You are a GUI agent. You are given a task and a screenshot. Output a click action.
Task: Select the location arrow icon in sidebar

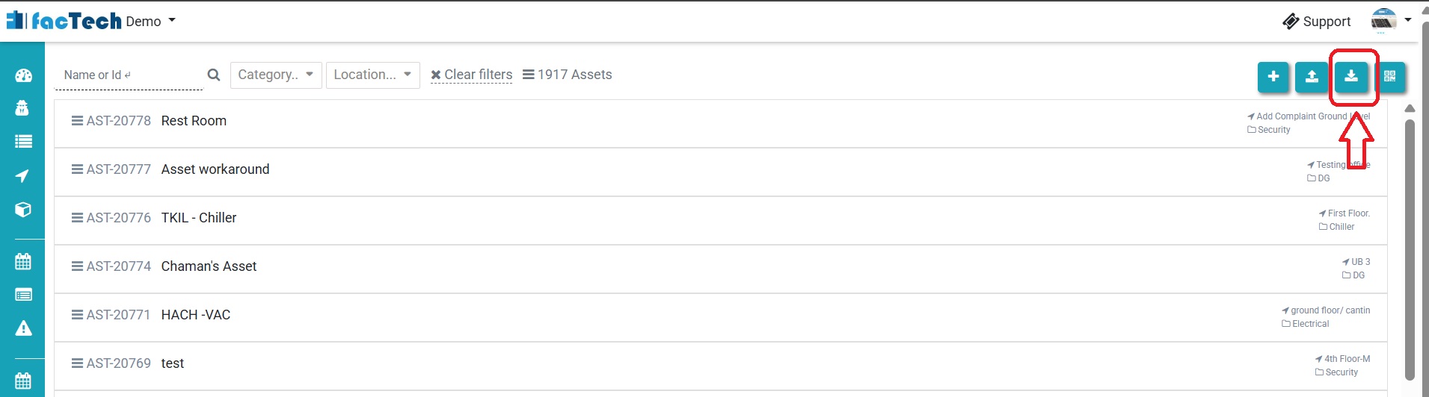coord(22,176)
